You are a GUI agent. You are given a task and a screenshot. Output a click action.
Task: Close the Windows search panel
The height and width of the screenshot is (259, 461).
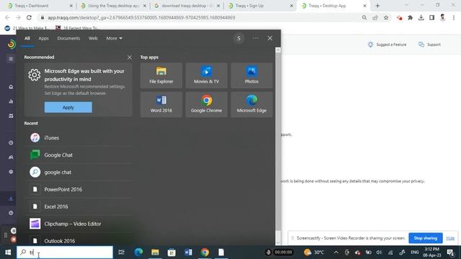tap(270, 38)
